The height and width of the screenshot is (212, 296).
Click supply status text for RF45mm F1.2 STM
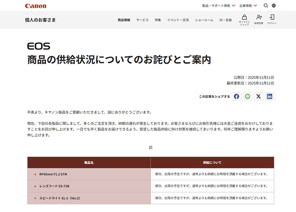tap(211, 174)
